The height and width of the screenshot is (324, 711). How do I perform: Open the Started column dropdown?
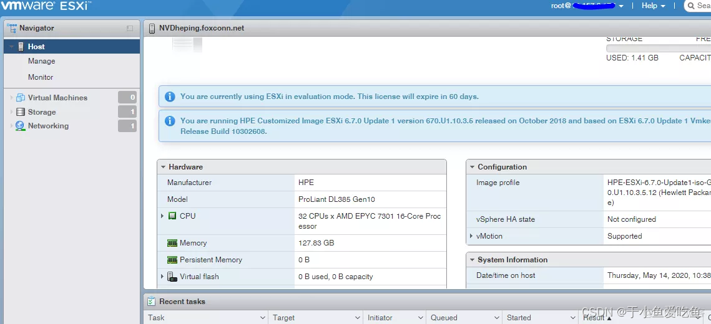573,318
